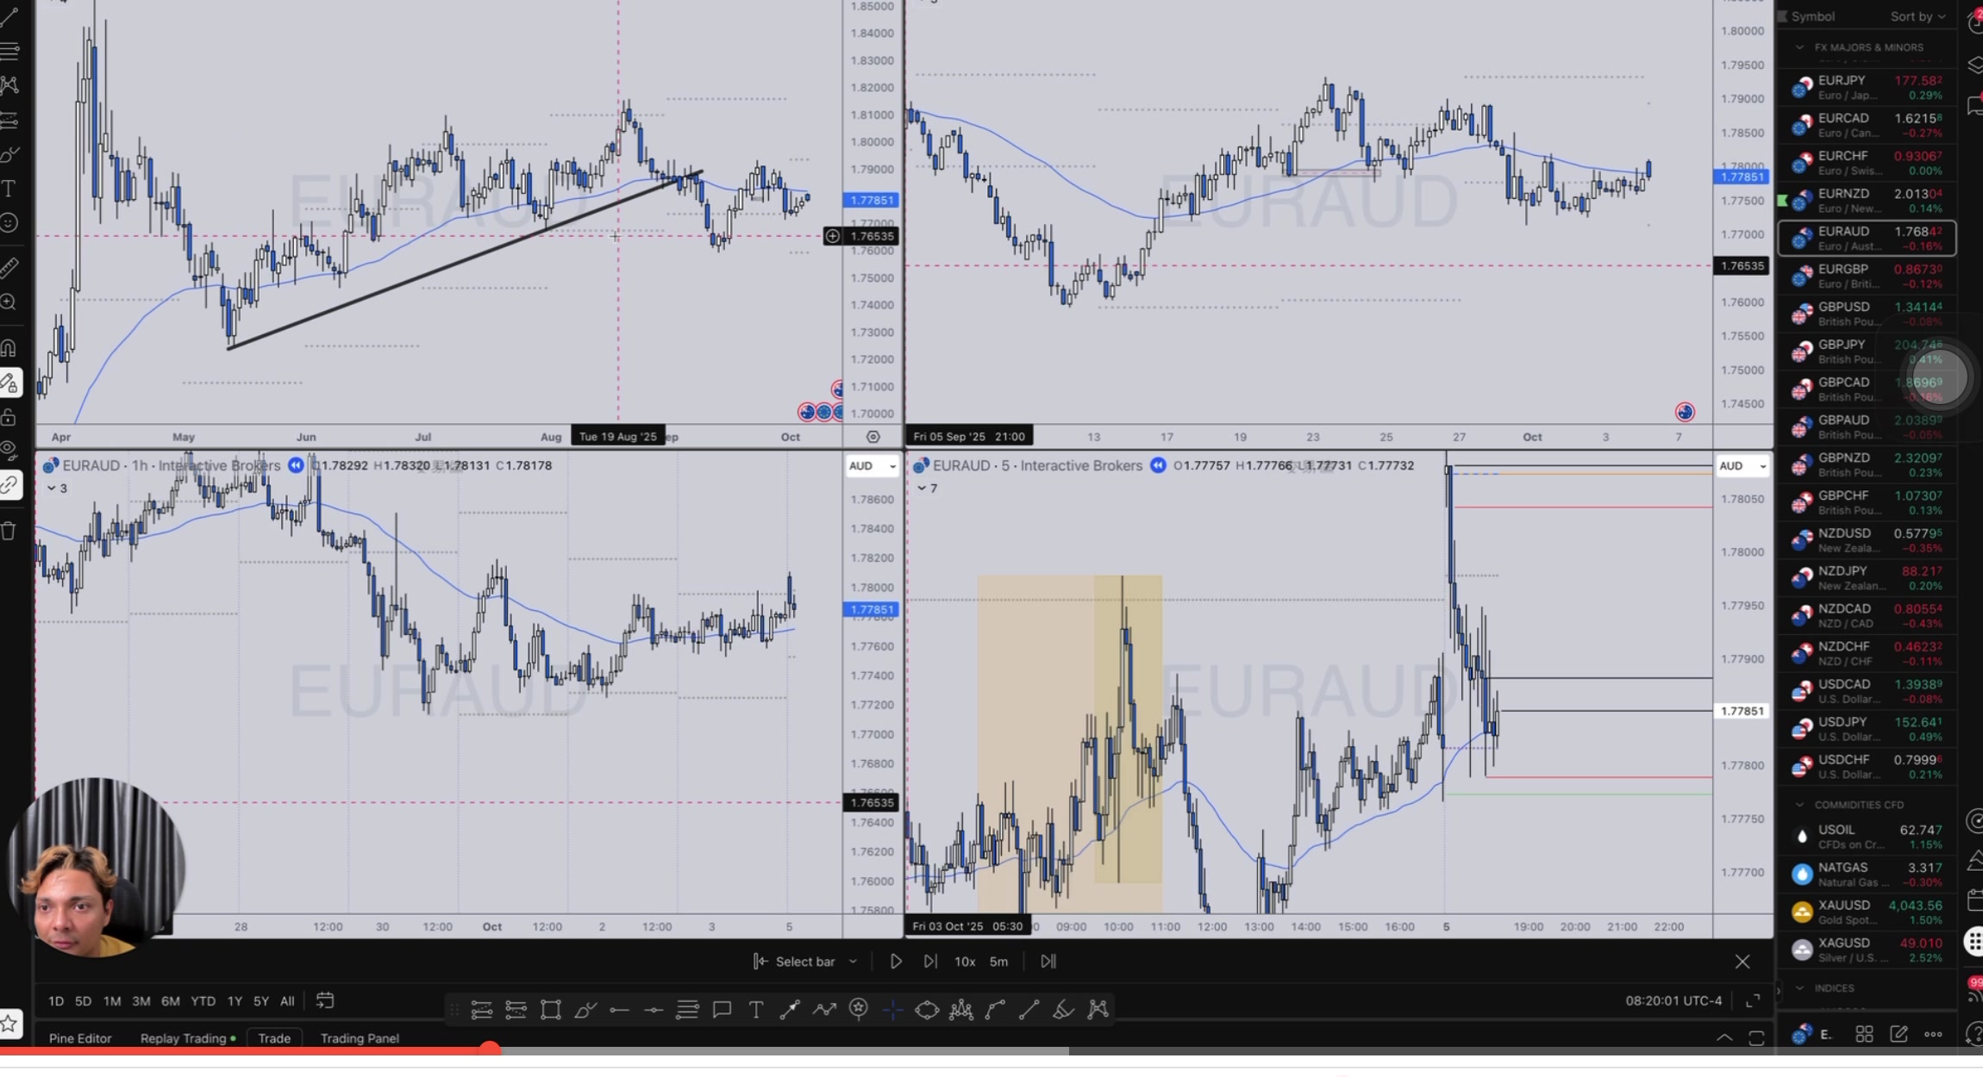Select the zoom in magnifier tool

click(9, 302)
